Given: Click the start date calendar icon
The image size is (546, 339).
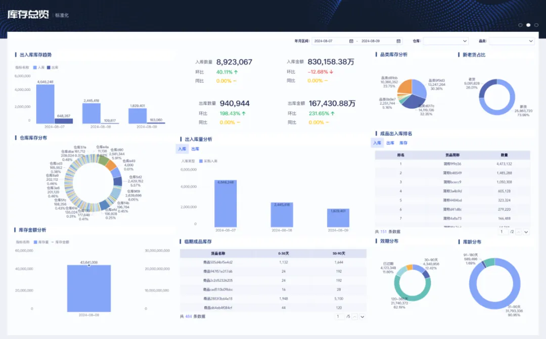Looking at the screenshot, I should (351, 41).
